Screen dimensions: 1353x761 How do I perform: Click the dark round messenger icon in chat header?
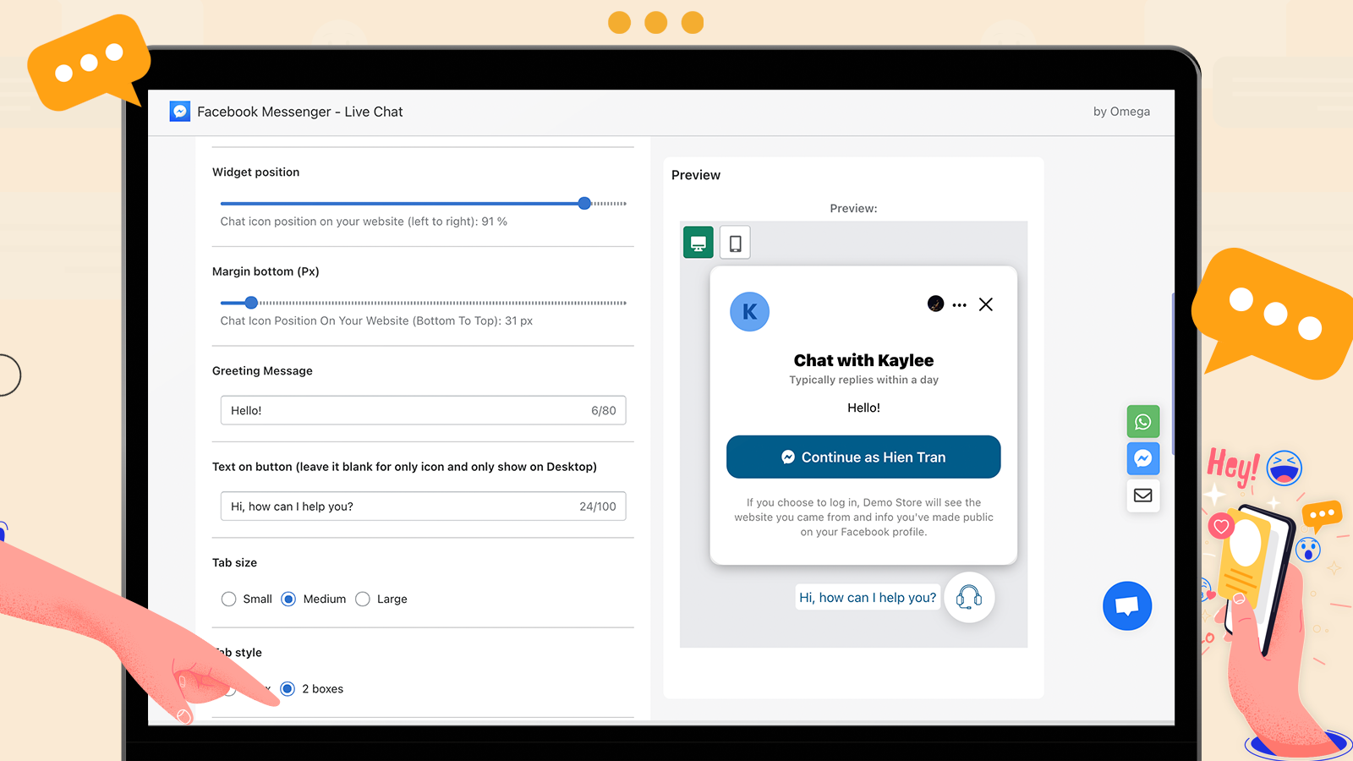coord(935,304)
